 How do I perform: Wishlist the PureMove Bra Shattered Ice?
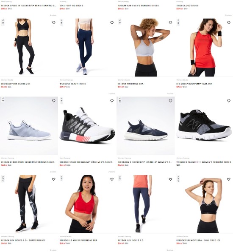[229, 179]
